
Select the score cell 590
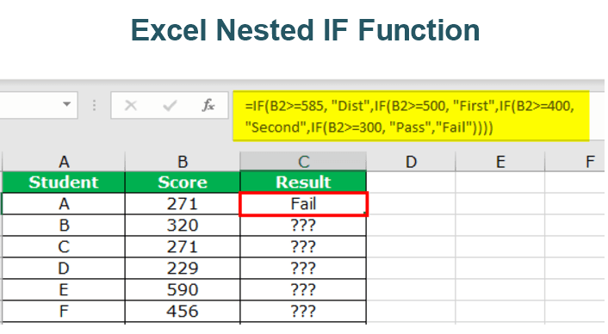point(183,290)
